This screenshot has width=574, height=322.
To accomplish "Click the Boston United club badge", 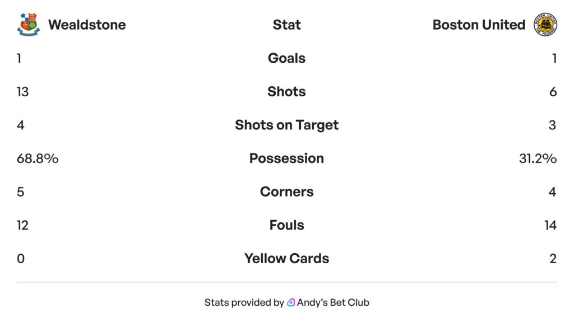I will pyautogui.click(x=545, y=25).
